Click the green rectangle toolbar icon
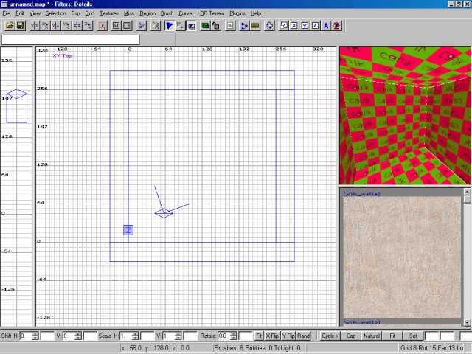This screenshot has width=472, height=354. click(x=204, y=25)
